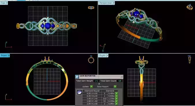Select the '1.40 X 1.40' size cell
195x106 pixels.
(92, 99)
